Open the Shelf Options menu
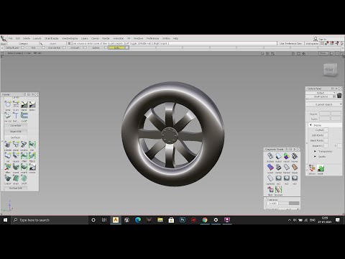The width and height of the screenshot is (345, 259). pyautogui.click(x=321, y=96)
